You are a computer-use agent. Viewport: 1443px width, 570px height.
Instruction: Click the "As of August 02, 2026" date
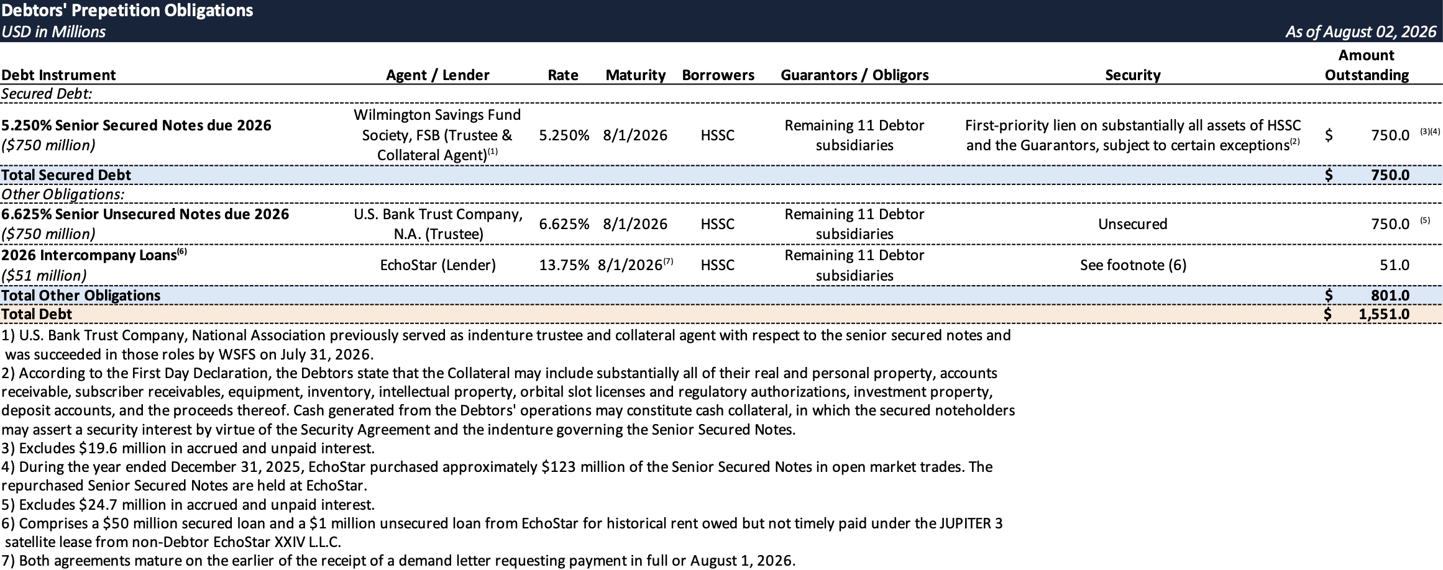click(1361, 32)
